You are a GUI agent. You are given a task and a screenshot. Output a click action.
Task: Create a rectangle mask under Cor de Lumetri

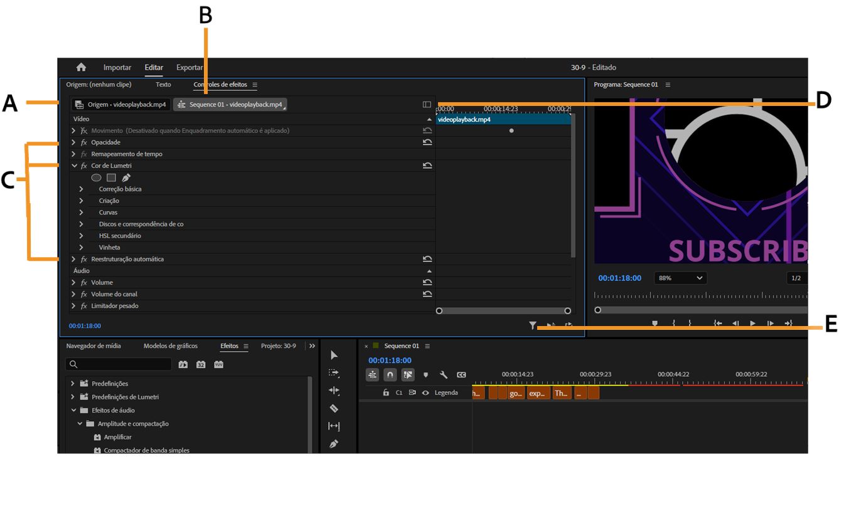111,177
